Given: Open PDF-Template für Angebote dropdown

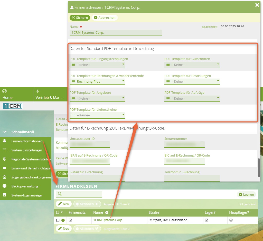Looking at the screenshot, I should [x=97, y=99].
